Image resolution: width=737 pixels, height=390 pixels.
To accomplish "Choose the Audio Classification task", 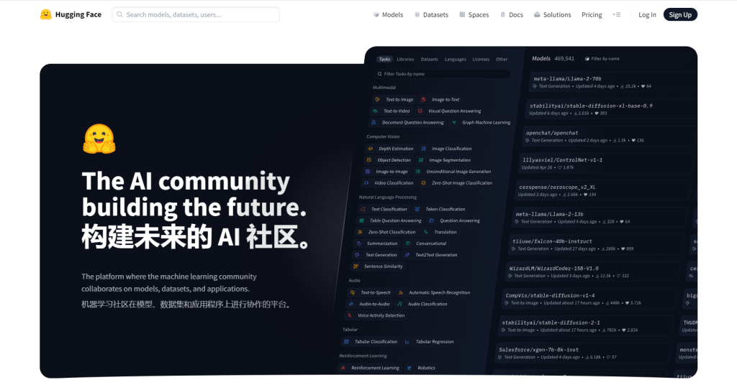I will point(428,304).
